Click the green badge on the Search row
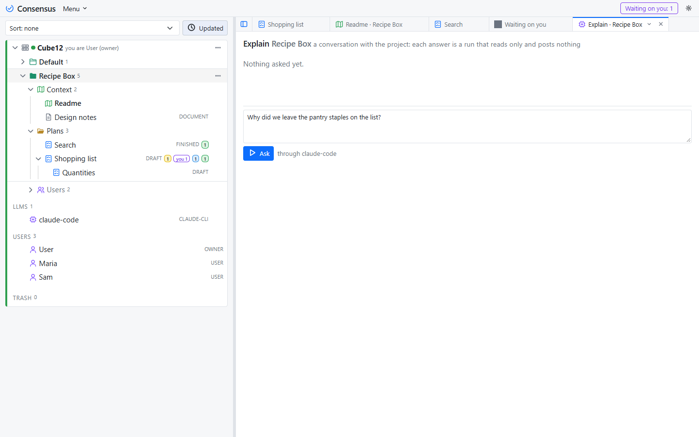Screen dimensions: 699x437 pos(205,145)
